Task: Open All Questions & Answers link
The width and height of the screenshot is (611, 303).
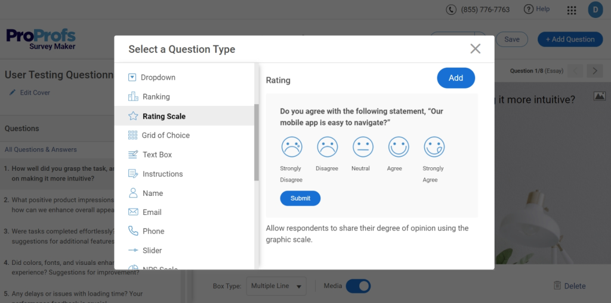Action: [41, 149]
